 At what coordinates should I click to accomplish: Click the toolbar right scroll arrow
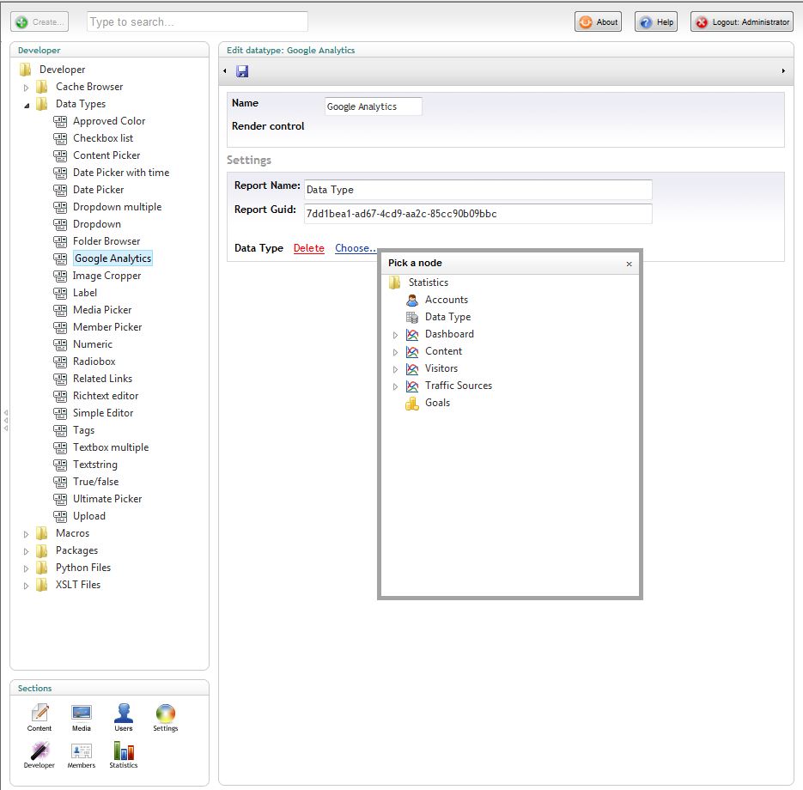[x=783, y=71]
